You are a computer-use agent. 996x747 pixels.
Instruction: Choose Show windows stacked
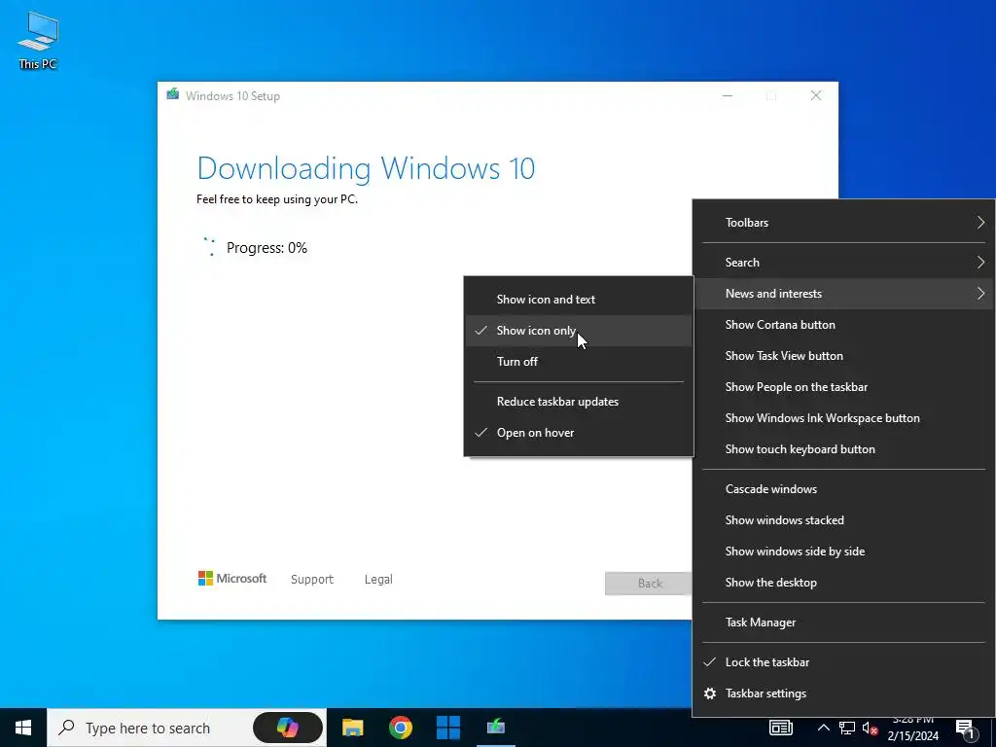point(843,520)
